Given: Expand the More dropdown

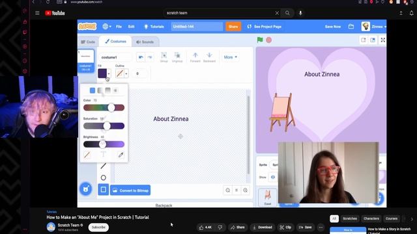Looking at the screenshot, I should pyautogui.click(x=230, y=57).
